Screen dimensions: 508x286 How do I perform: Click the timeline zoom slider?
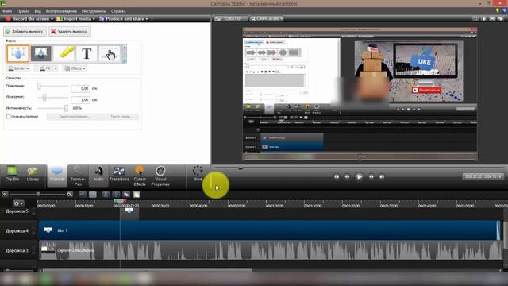37,194
